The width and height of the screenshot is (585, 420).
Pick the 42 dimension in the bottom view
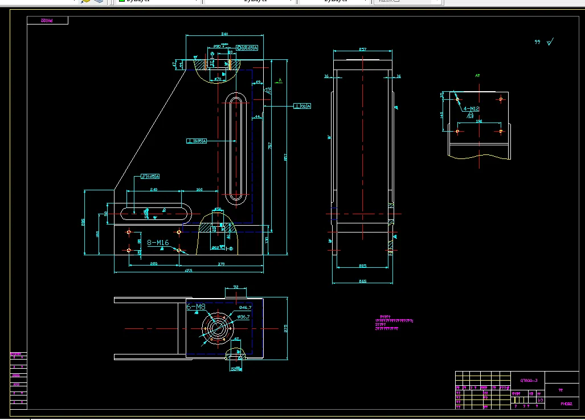(x=236, y=339)
